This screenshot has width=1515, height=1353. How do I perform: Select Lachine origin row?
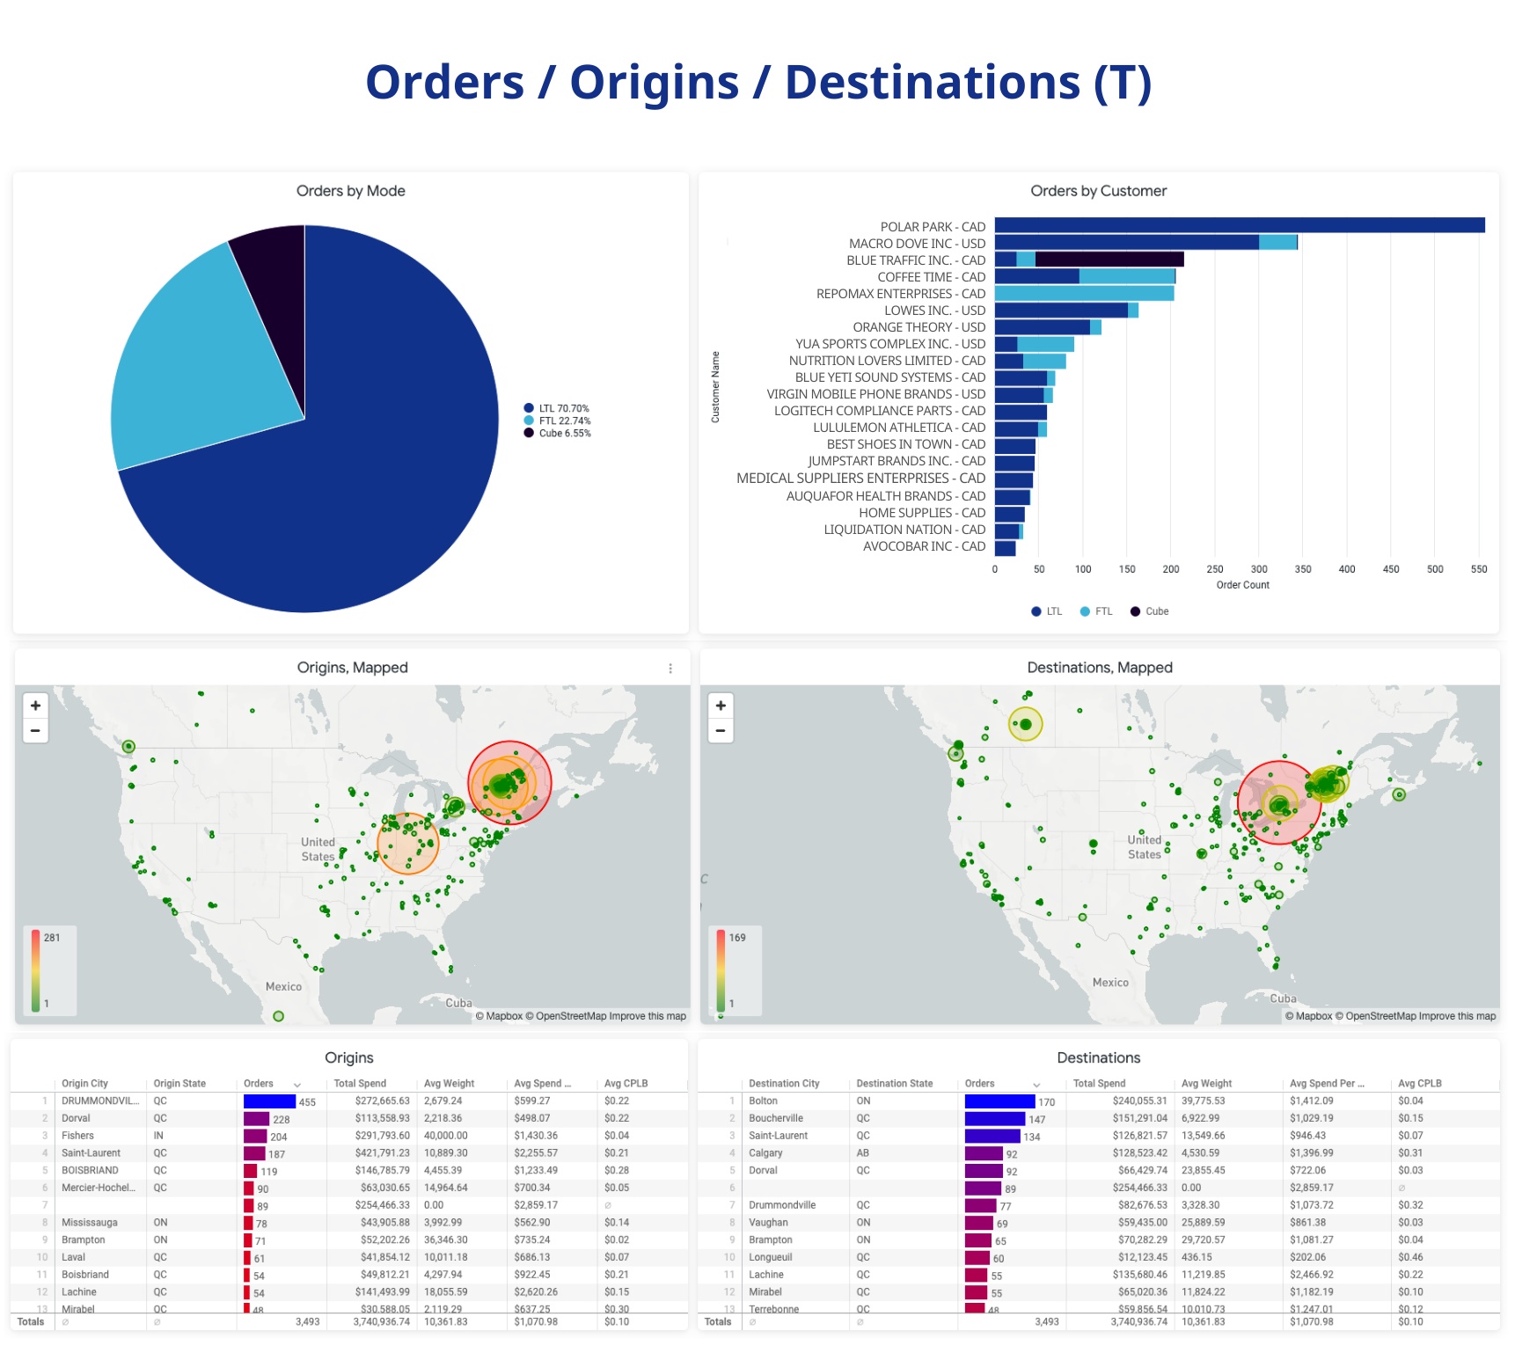[x=349, y=1292]
